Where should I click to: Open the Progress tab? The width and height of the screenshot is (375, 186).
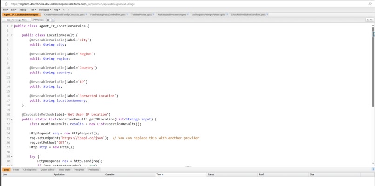tap(80, 170)
